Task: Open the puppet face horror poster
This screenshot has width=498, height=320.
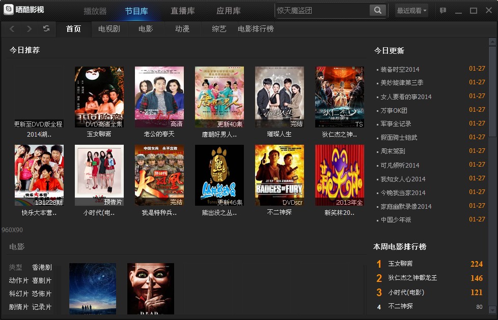Action: (x=151, y=289)
